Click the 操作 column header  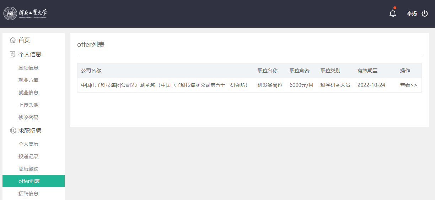405,71
